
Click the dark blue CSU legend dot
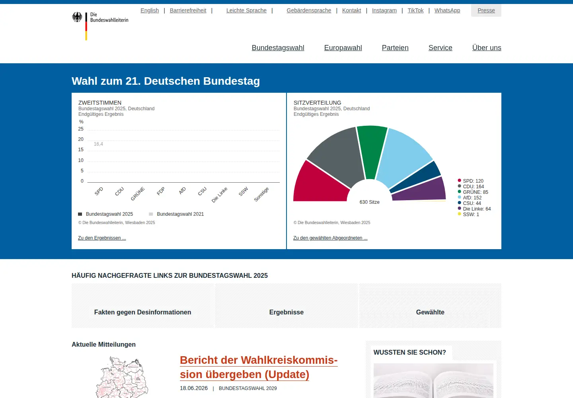pyautogui.click(x=460, y=203)
